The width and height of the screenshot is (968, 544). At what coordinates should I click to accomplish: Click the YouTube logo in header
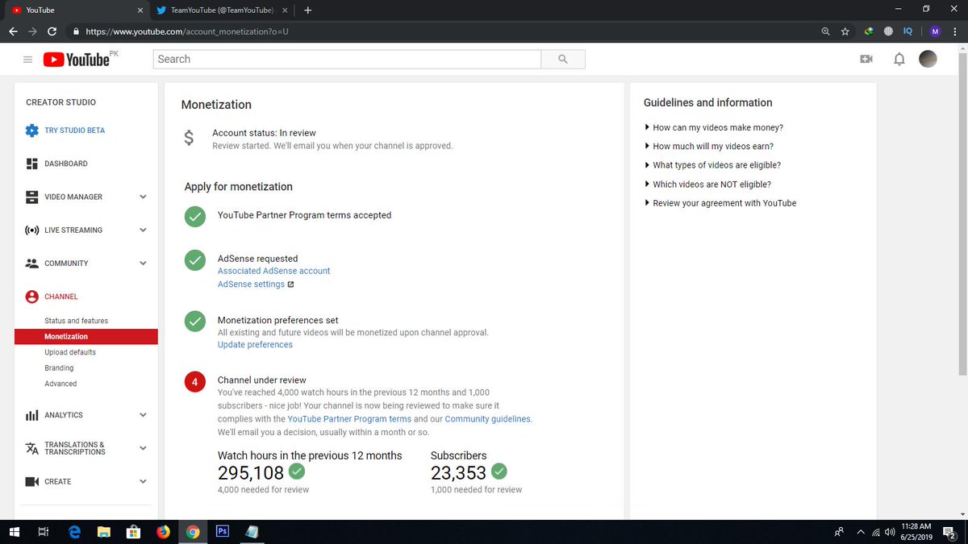point(77,60)
